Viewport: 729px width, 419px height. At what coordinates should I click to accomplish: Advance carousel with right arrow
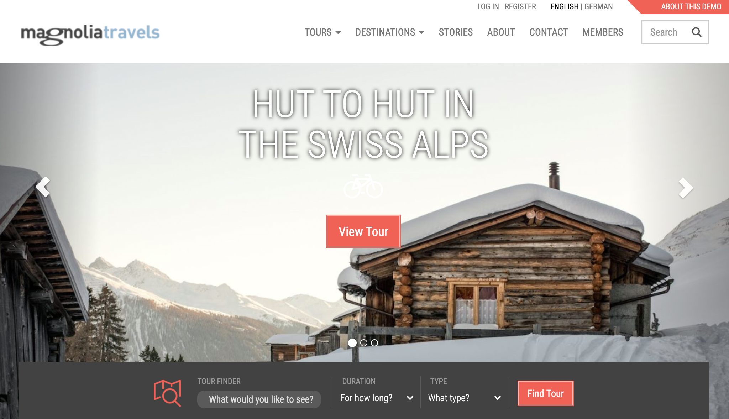click(686, 188)
